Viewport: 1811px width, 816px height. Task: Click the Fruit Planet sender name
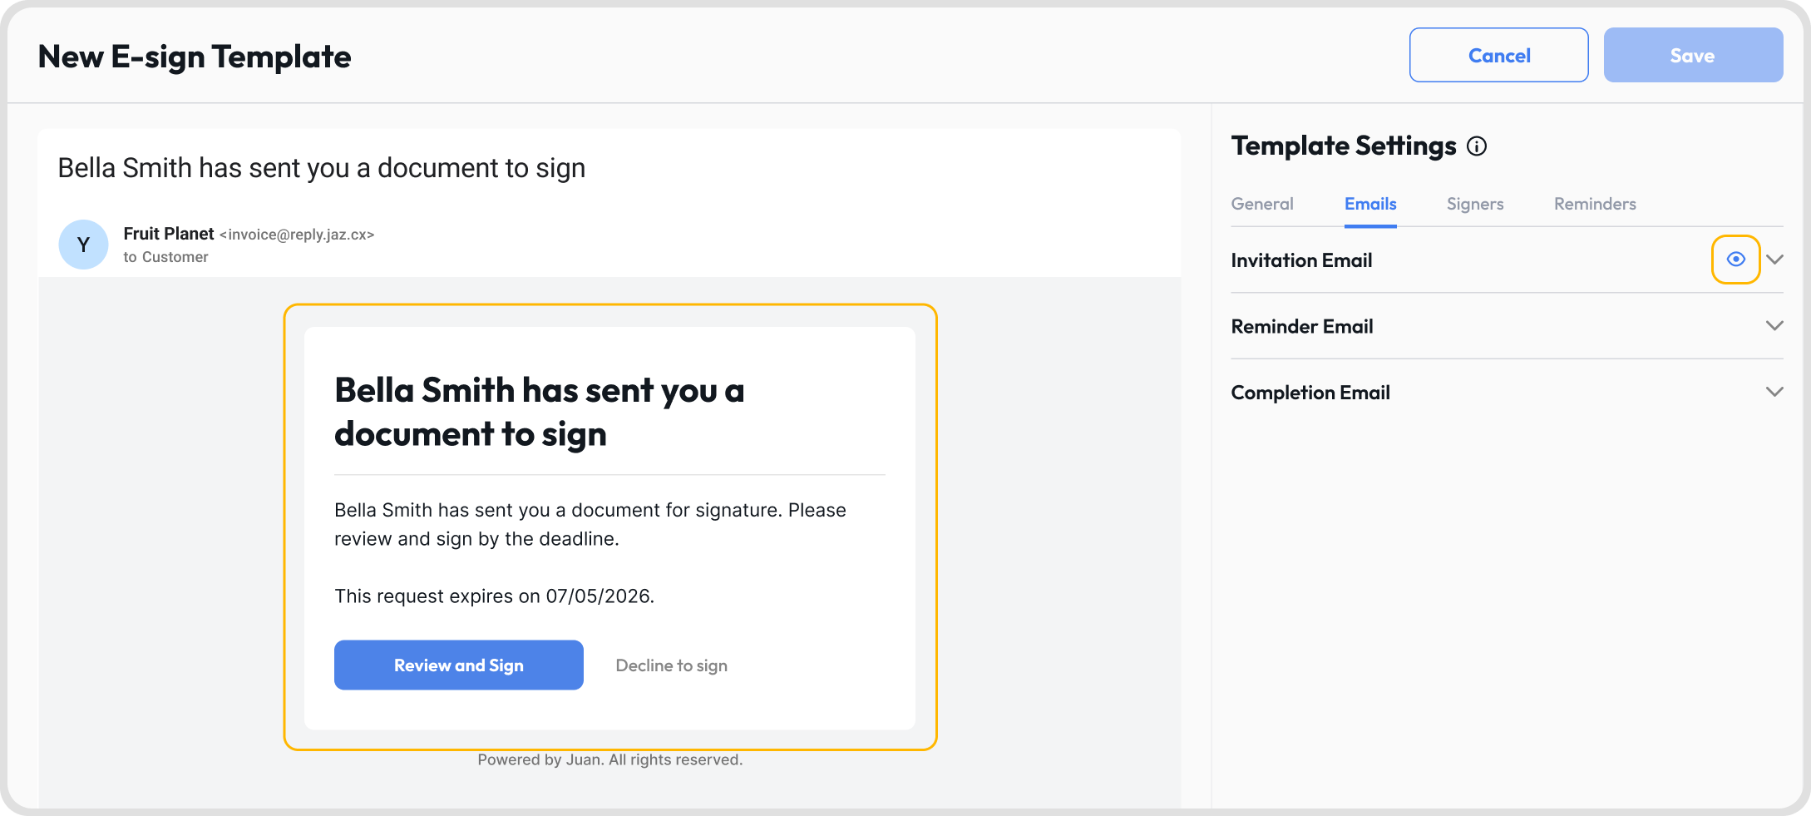coord(169,234)
